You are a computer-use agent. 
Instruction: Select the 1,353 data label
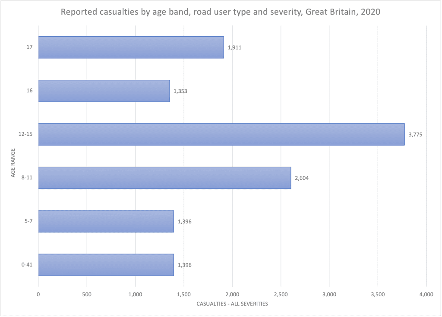[x=180, y=91]
